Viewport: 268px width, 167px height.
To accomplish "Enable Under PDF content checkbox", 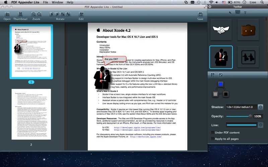I will (x=213, y=133).
